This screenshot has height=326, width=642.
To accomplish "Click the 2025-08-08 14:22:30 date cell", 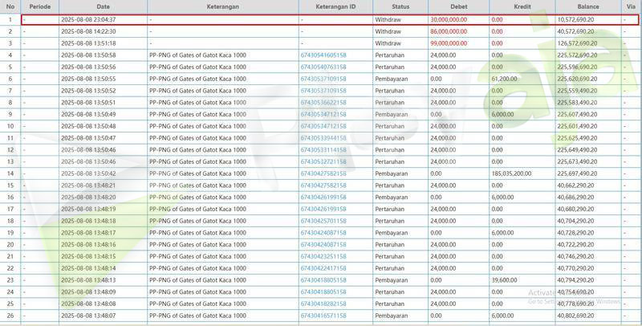I will 88,31.
